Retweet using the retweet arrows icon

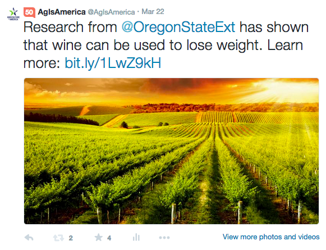point(58,238)
